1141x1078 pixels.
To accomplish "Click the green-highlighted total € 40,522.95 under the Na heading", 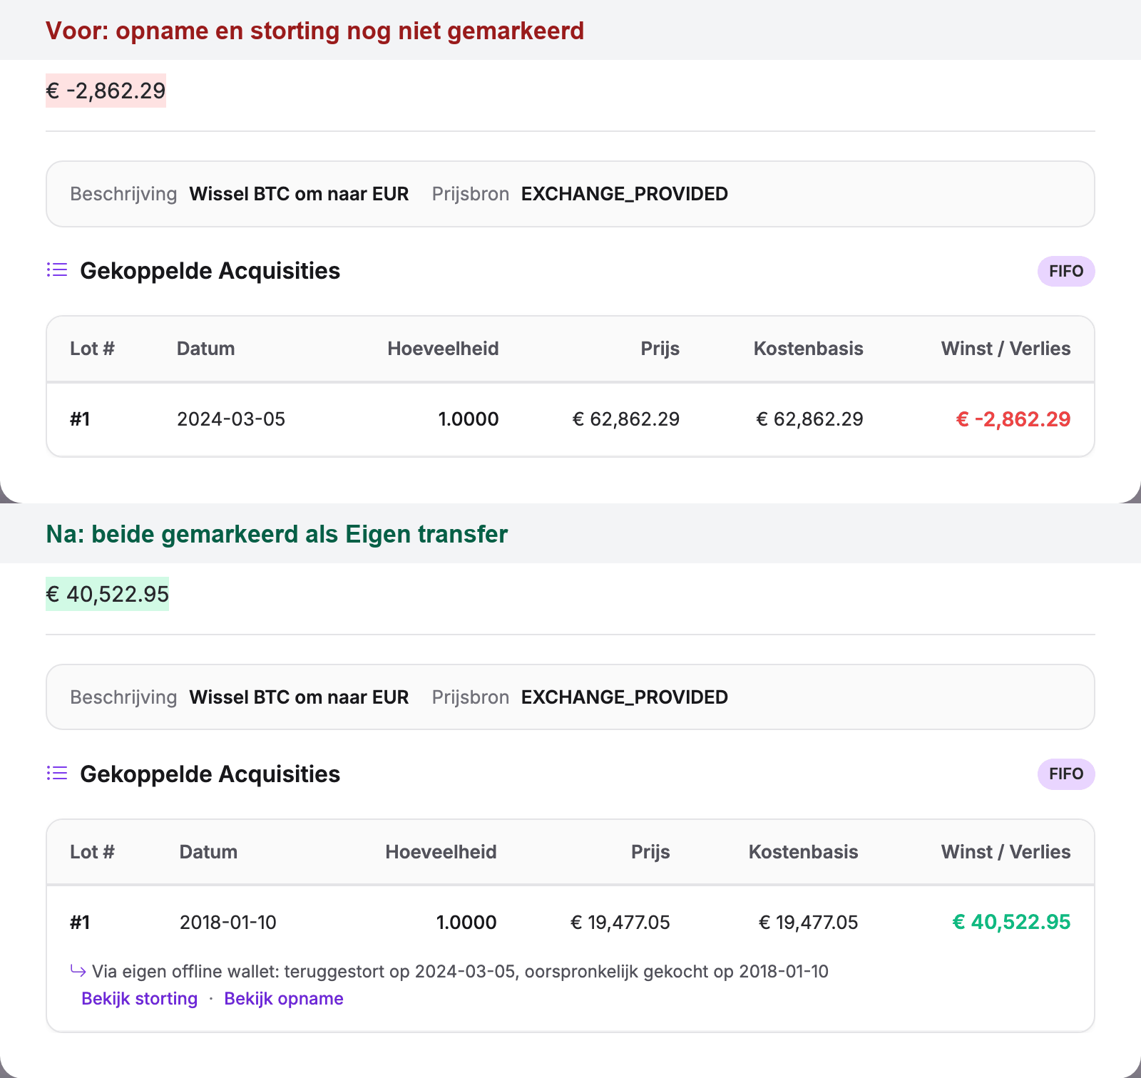I will pos(107,594).
